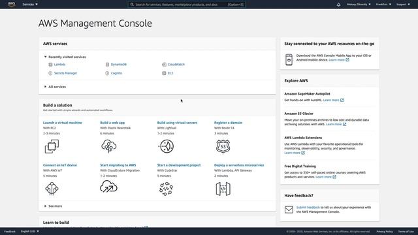Open the Secrets Manager link
The width and height of the screenshot is (418, 235).
pos(65,73)
